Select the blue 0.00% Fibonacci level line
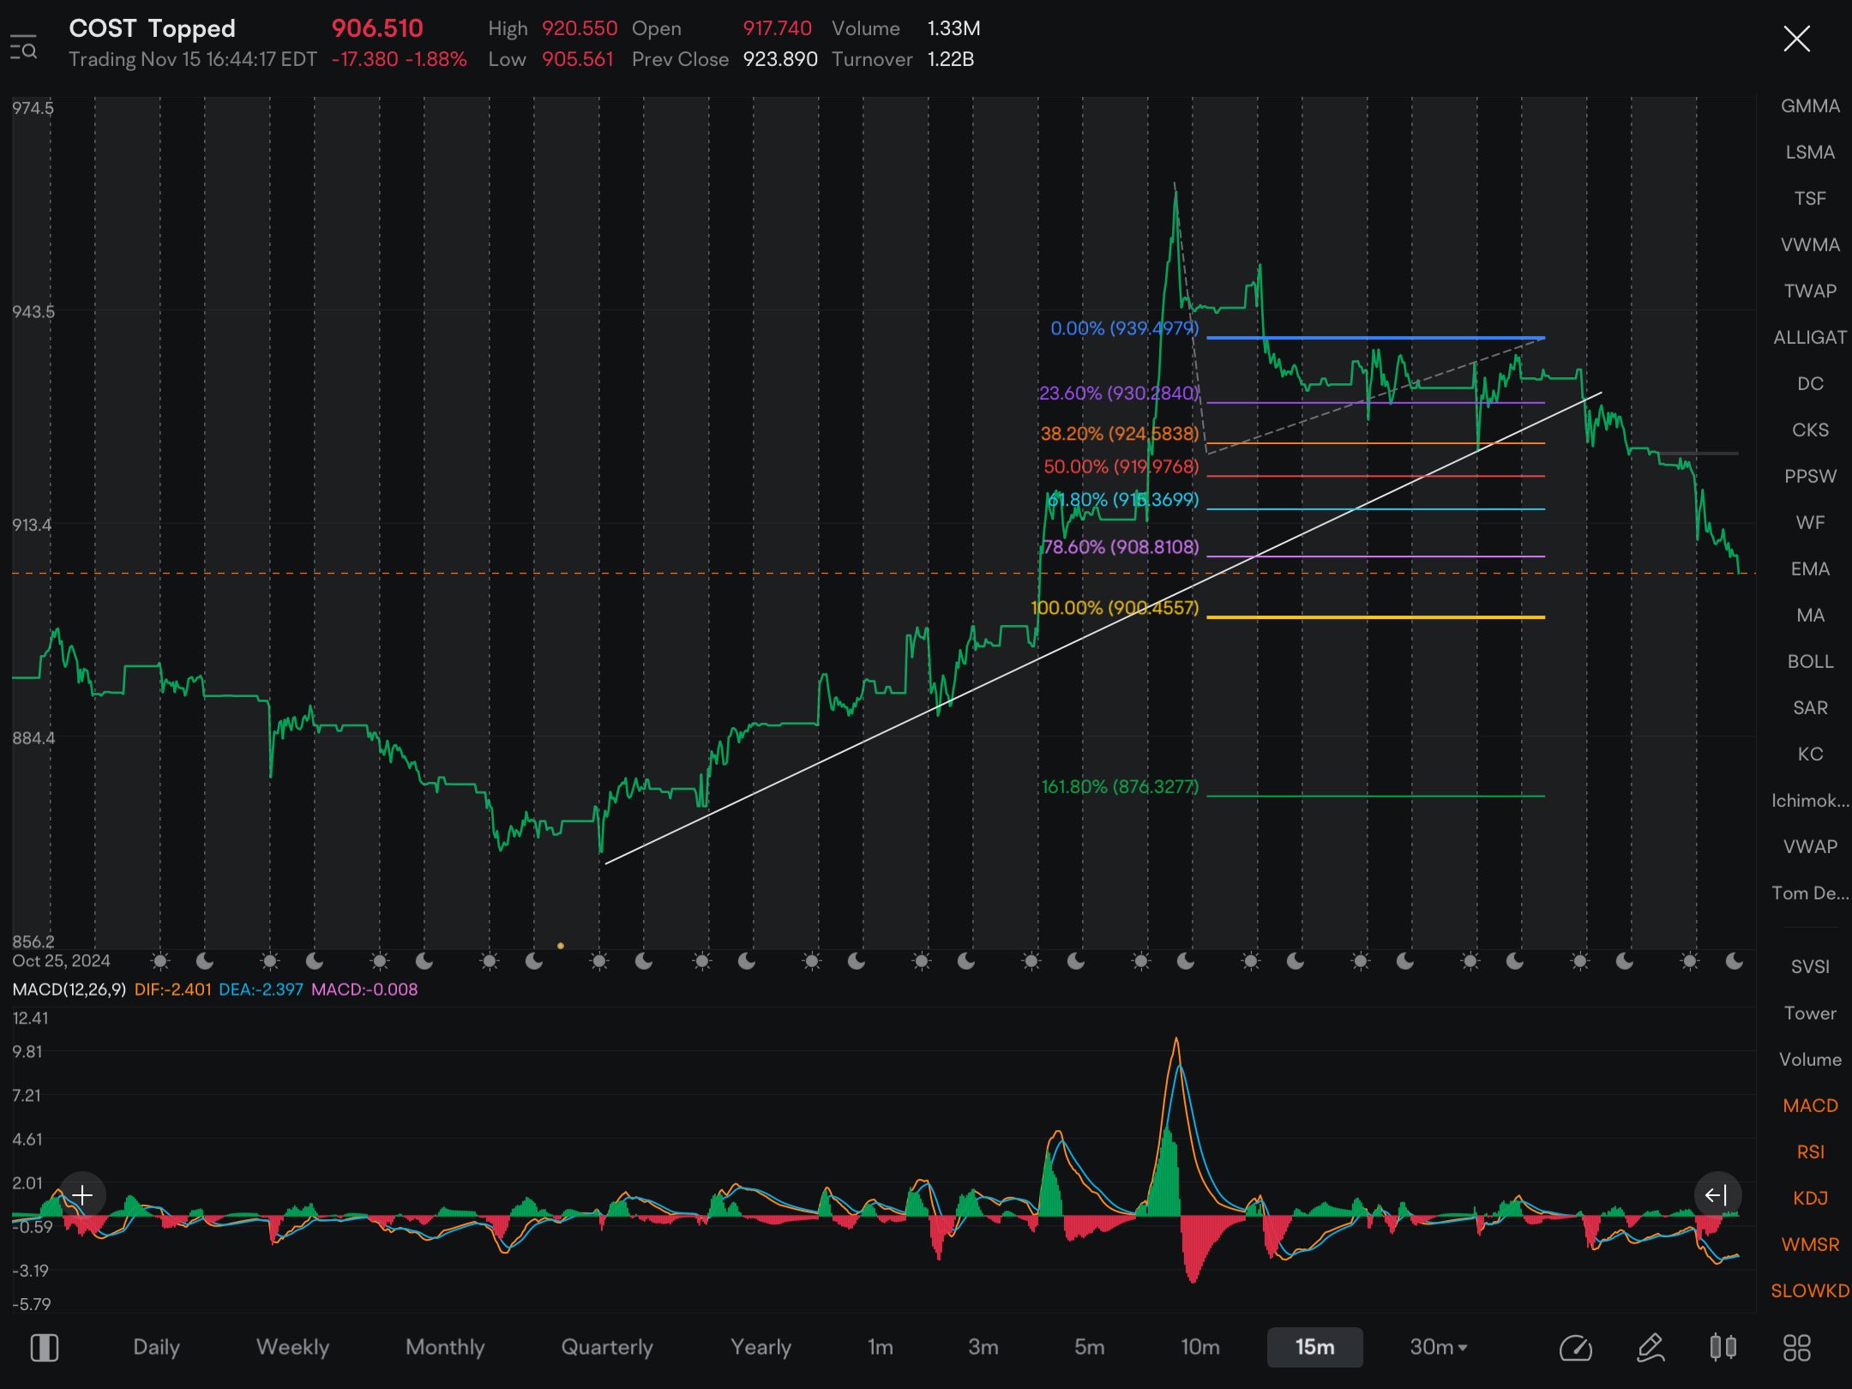 click(x=1375, y=338)
